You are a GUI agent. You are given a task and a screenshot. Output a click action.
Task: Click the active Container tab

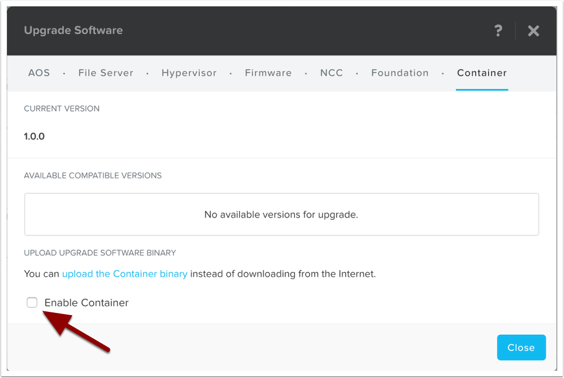[x=482, y=73]
